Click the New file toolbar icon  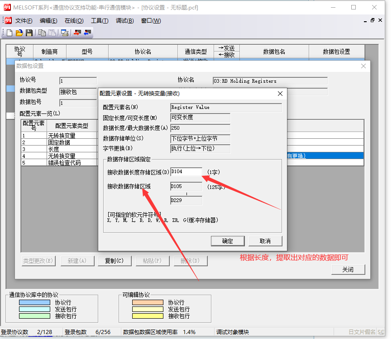10,33
